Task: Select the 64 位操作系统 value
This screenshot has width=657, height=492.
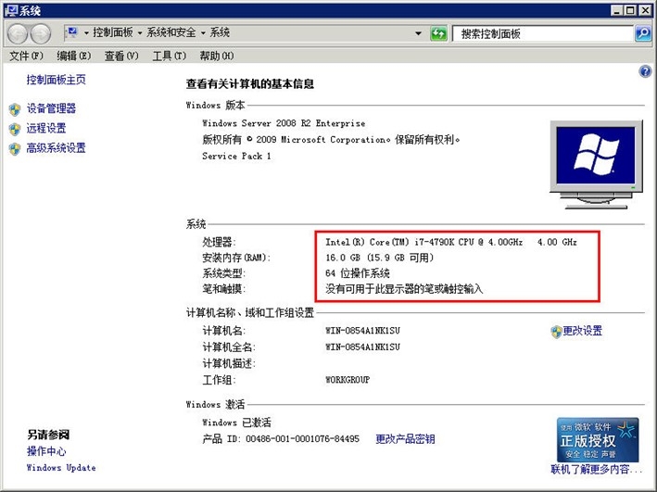Action: [x=358, y=273]
